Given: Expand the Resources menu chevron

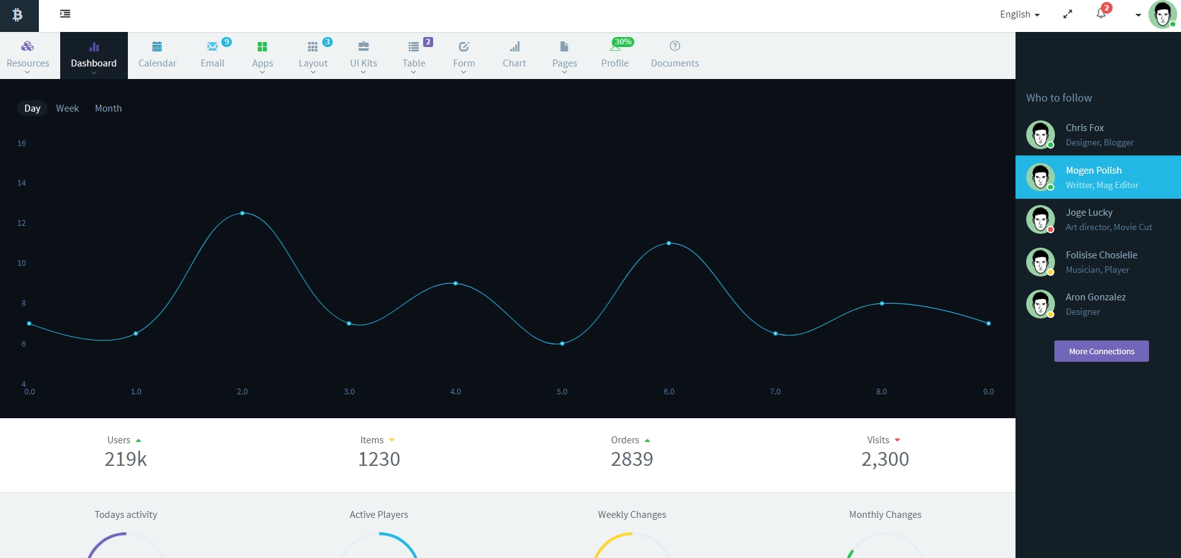Looking at the screenshot, I should (x=28, y=72).
